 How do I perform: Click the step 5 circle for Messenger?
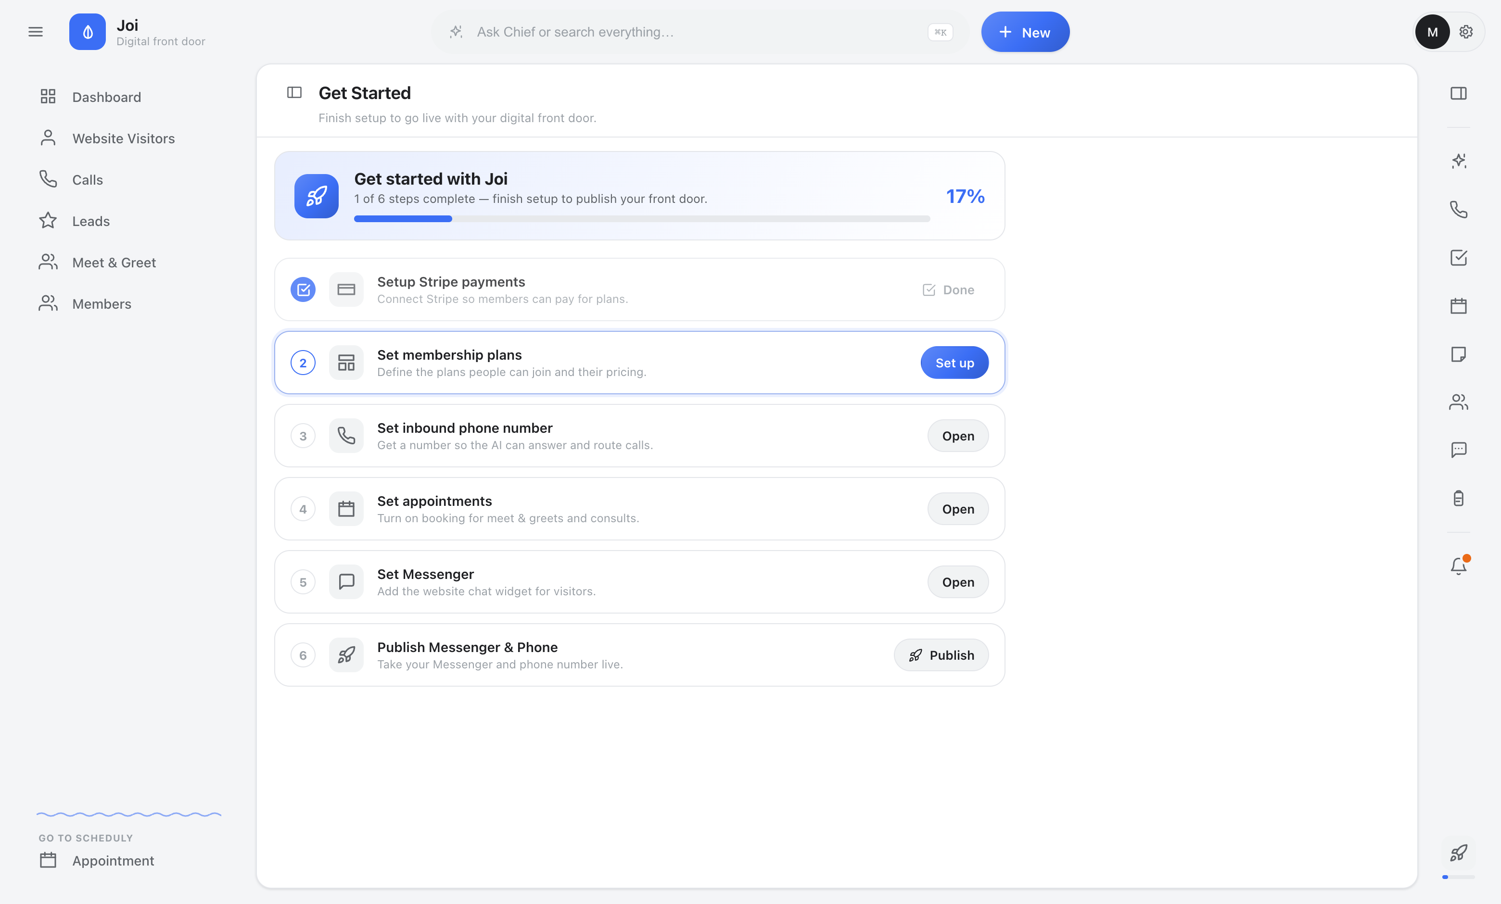click(x=303, y=582)
